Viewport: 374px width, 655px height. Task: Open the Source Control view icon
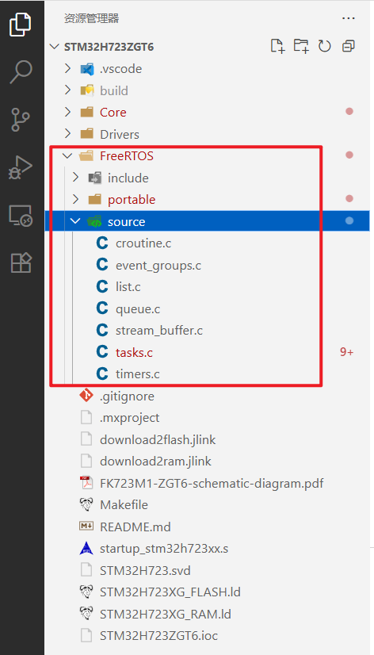pos(21,120)
